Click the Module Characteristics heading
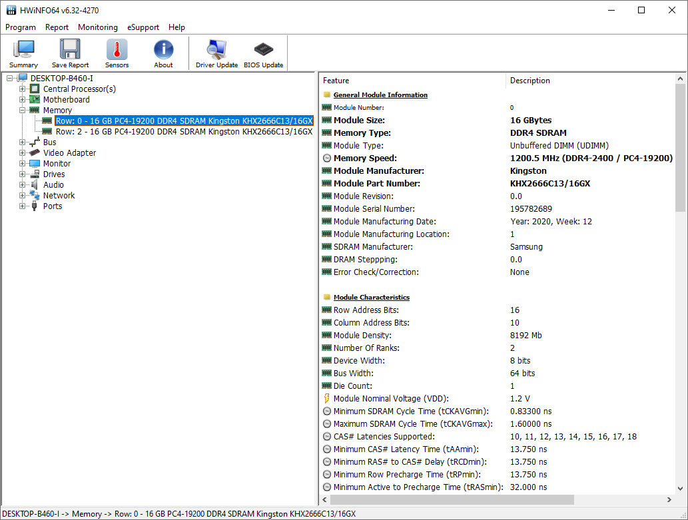688x520 pixels. [372, 297]
